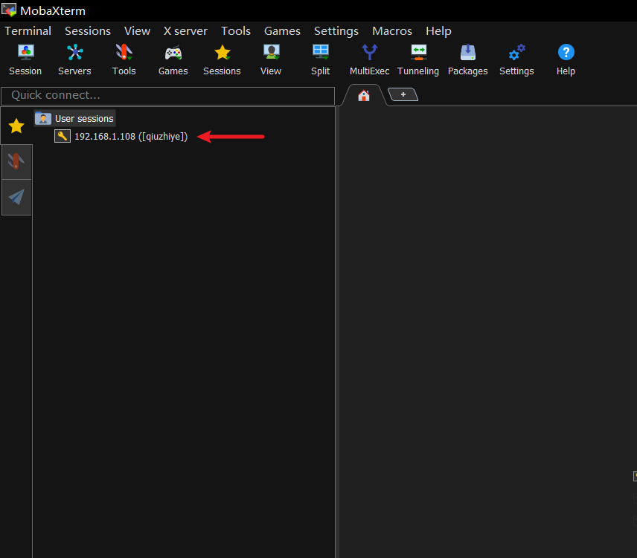Viewport: 637px width, 558px height.
Task: Open the Sessions menu
Action: pos(88,30)
